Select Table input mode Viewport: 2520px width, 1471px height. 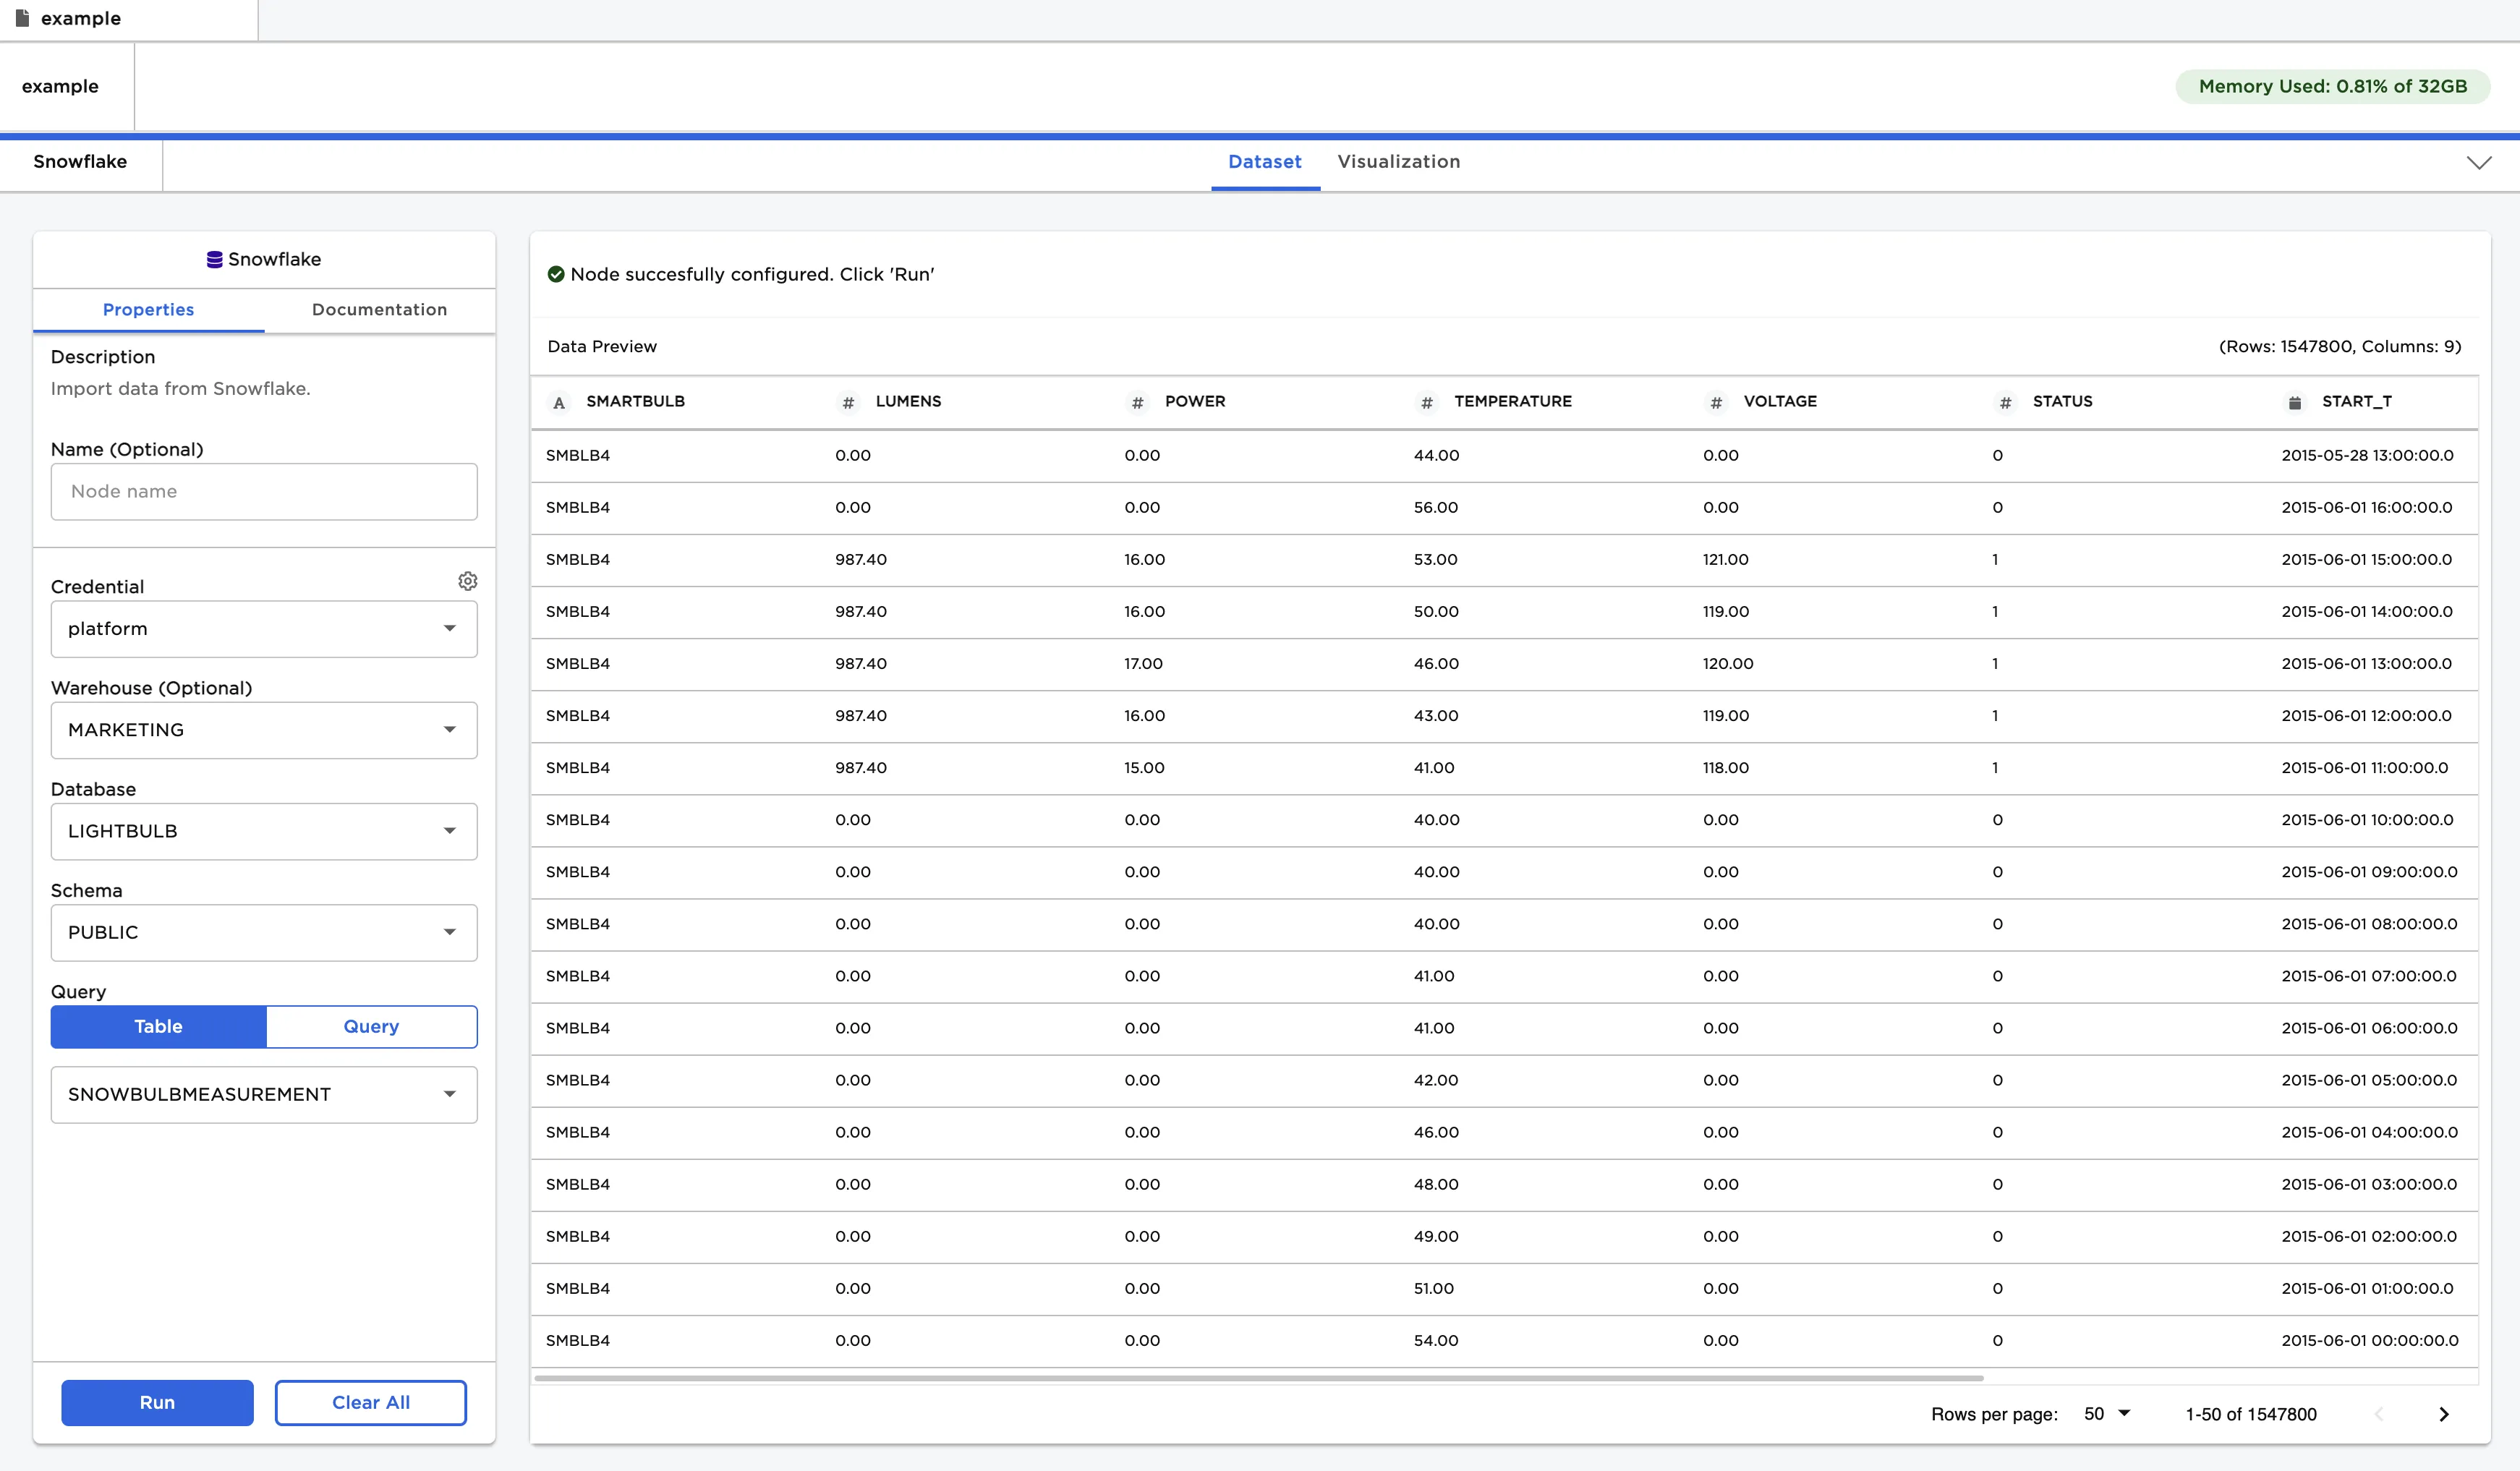point(158,1026)
